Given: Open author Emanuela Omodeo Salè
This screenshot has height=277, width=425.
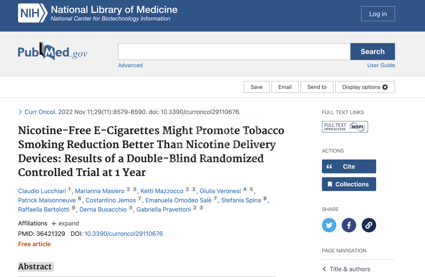Looking at the screenshot, I should click(178, 200).
